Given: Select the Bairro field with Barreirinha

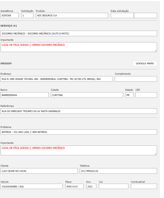Looking at the screenshot, I should tap(25, 95).
